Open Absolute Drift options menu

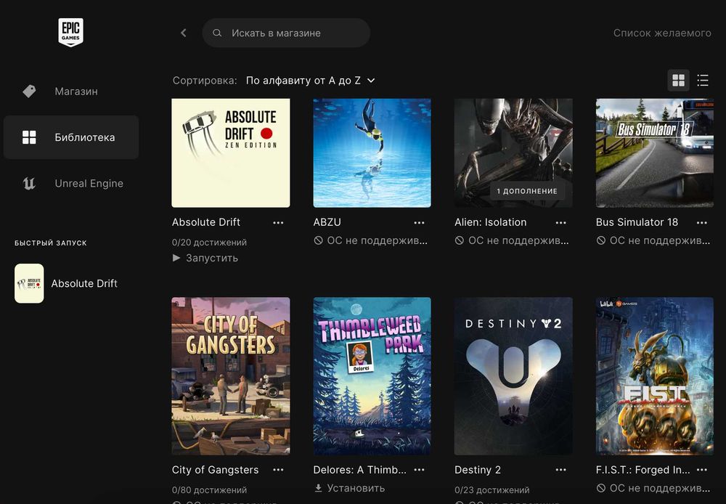point(278,223)
